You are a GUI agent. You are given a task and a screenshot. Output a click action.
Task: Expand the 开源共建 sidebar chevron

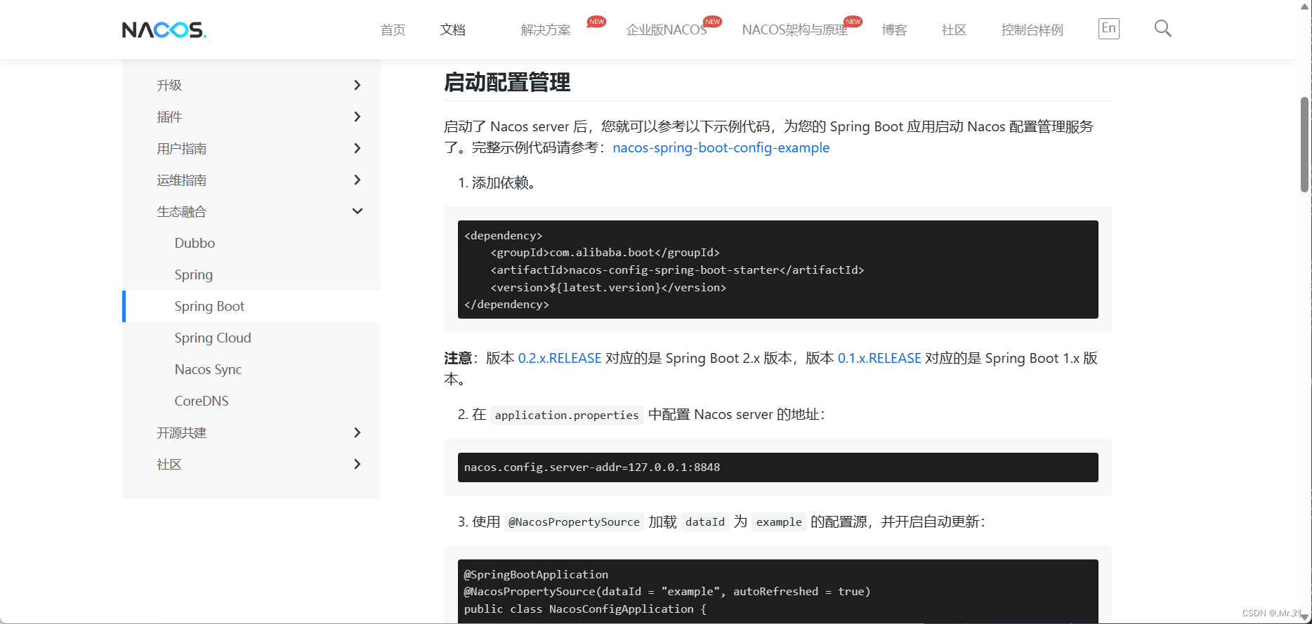point(357,432)
